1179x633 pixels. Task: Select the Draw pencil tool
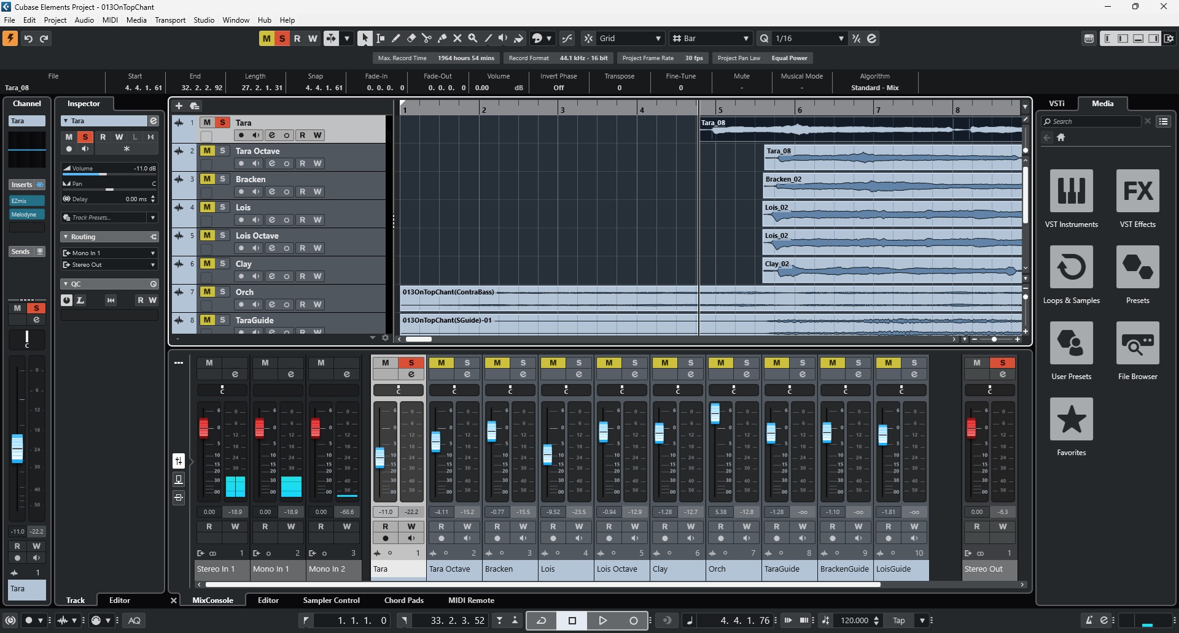[x=396, y=39]
